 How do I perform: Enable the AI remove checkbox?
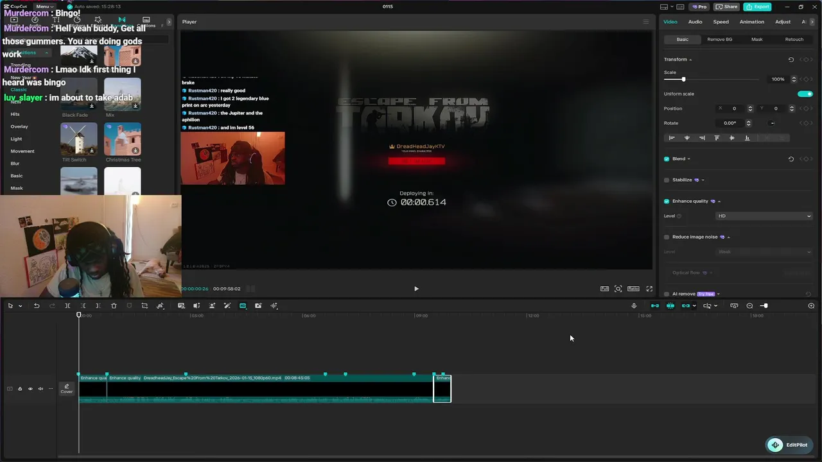coord(667,294)
